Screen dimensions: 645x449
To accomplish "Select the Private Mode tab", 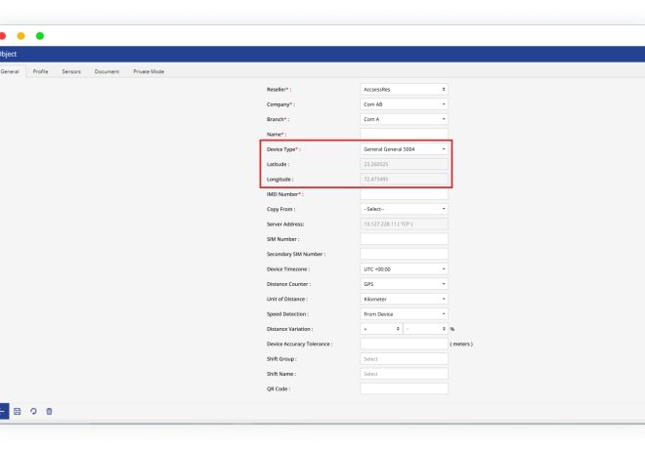I will click(x=149, y=71).
